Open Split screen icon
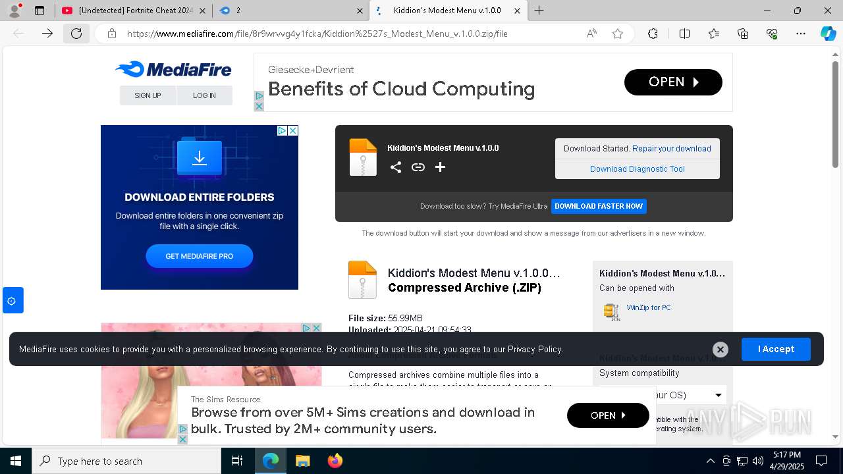The height and width of the screenshot is (474, 843). (684, 34)
